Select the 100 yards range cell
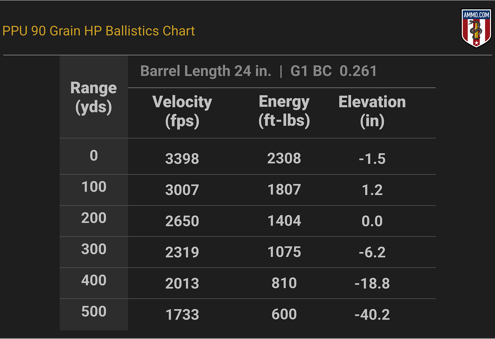The height and width of the screenshot is (339, 495). click(x=94, y=187)
